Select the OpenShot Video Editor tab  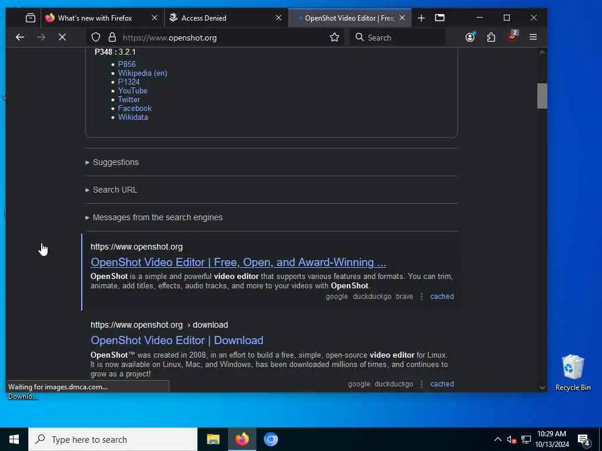click(349, 18)
